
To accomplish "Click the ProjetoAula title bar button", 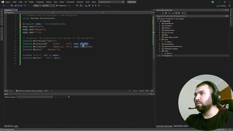I will tap(132, 2).
